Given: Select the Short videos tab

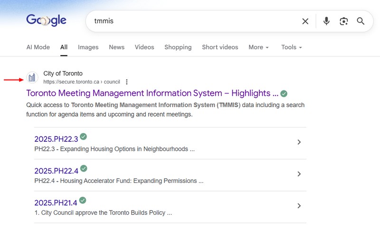Looking at the screenshot, I should coord(220,47).
